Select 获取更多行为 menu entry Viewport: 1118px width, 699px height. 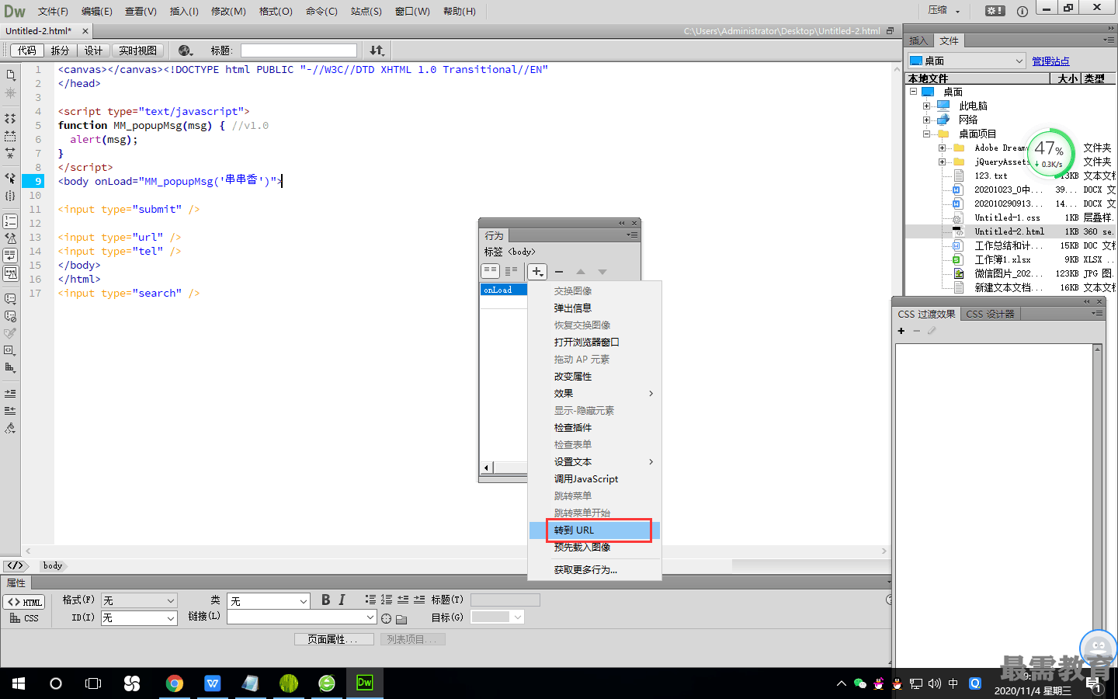(595, 570)
